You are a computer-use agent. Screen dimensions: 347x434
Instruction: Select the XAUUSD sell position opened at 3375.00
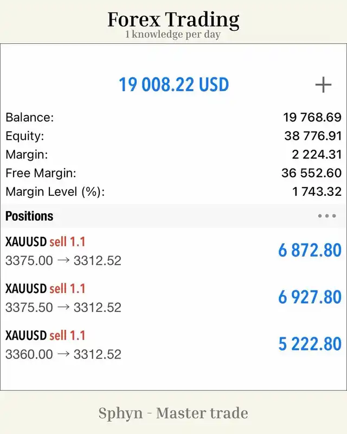pos(173,251)
